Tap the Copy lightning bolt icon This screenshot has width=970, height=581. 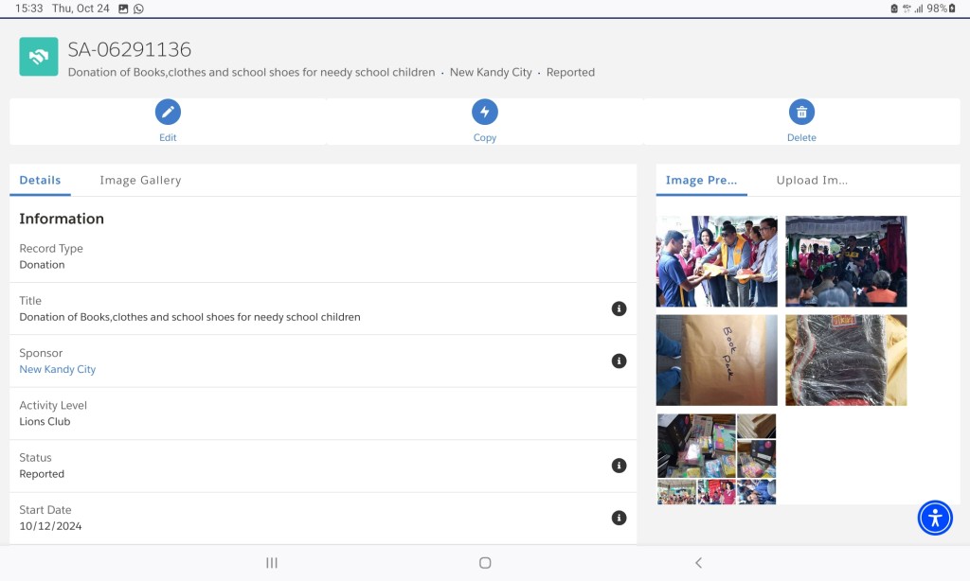click(x=485, y=112)
